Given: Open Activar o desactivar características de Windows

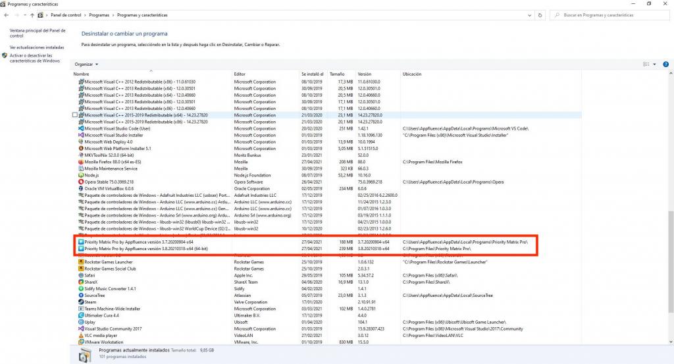Looking at the screenshot, I should (35, 58).
